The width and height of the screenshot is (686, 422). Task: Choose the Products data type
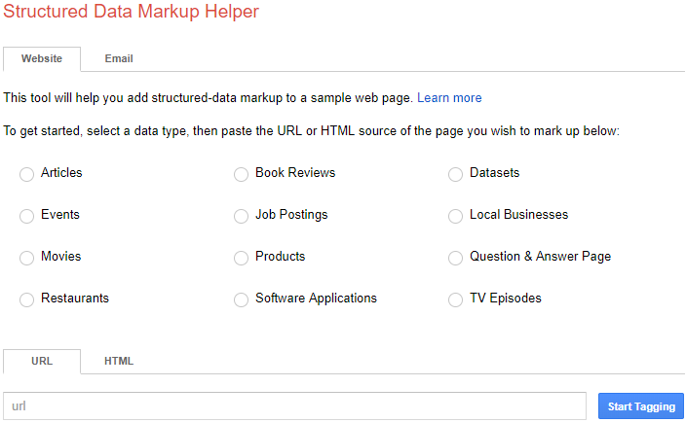(x=241, y=258)
